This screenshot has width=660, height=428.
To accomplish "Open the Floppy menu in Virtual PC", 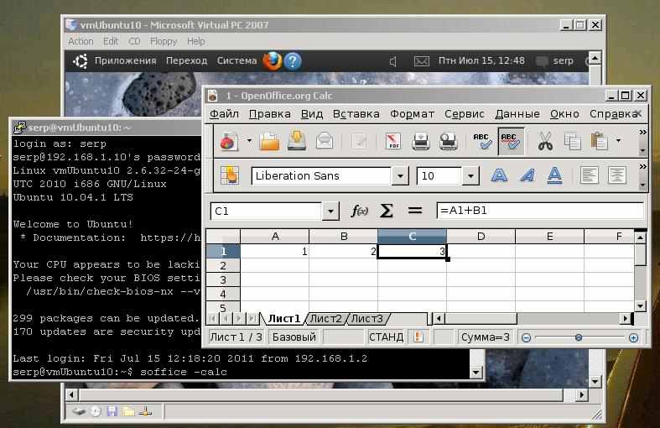I will point(164,41).
